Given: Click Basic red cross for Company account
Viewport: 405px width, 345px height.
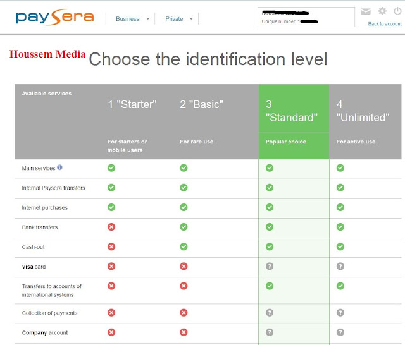Looking at the screenshot, I should (184, 332).
